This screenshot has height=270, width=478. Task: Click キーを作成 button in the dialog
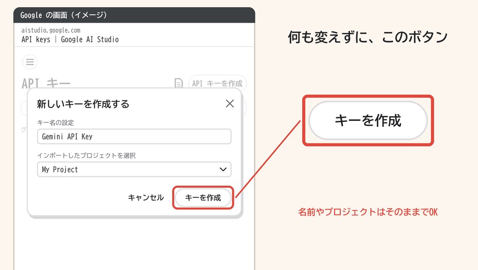(x=203, y=197)
